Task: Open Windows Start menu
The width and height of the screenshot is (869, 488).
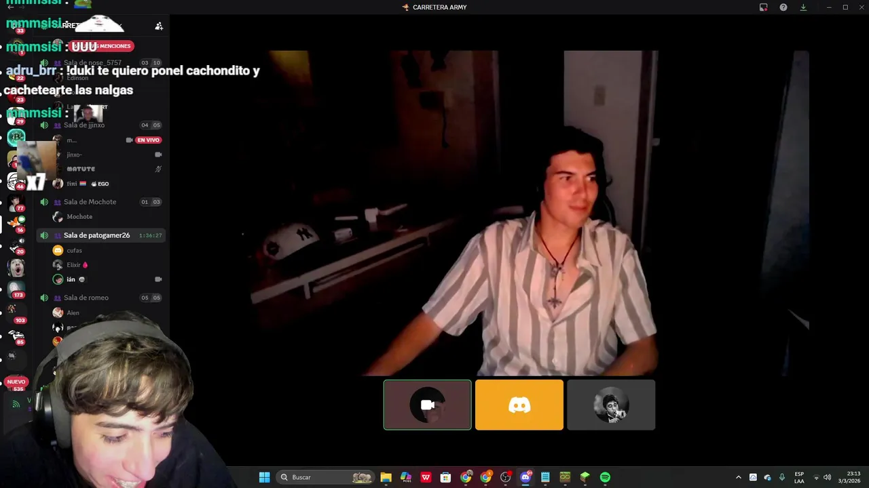Action: pos(264,477)
